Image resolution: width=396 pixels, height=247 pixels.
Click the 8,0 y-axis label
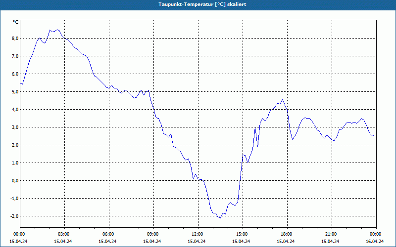[x=15, y=39]
